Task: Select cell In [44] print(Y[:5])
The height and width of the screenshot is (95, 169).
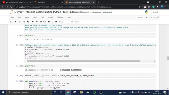Action: [x=90, y=66]
